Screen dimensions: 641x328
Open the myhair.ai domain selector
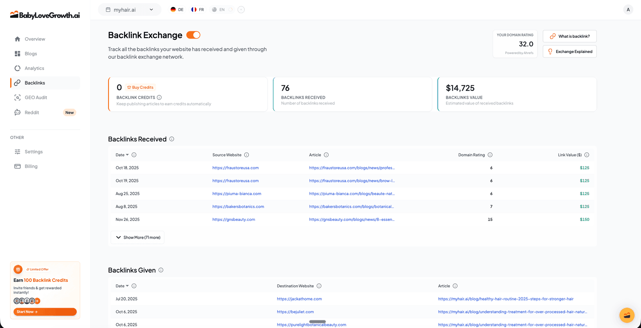[129, 9]
